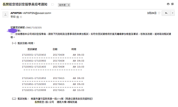178x107 pixels.
Task: Click row 17101401-17101850
Action: pyautogui.click(x=53, y=78)
